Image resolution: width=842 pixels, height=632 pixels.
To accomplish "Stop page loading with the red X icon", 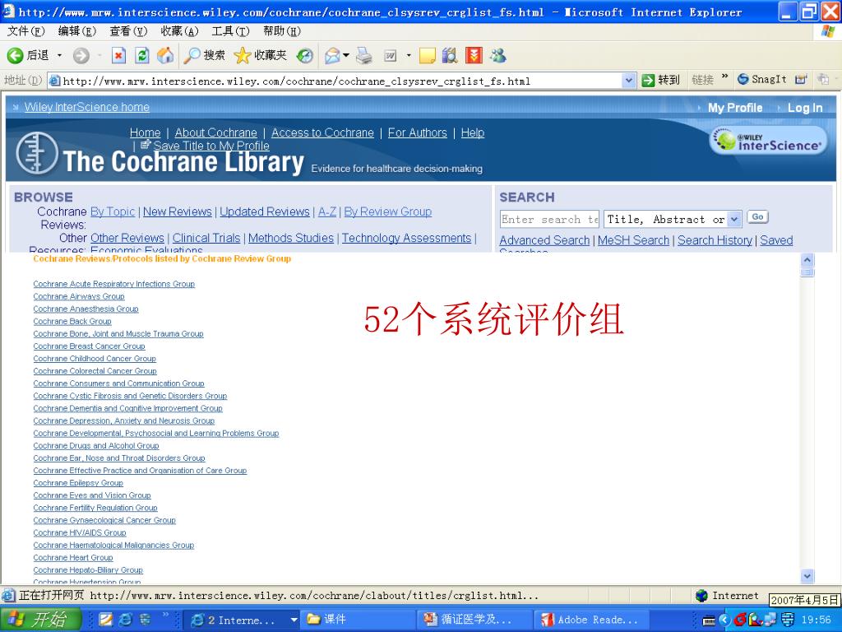I will point(118,55).
